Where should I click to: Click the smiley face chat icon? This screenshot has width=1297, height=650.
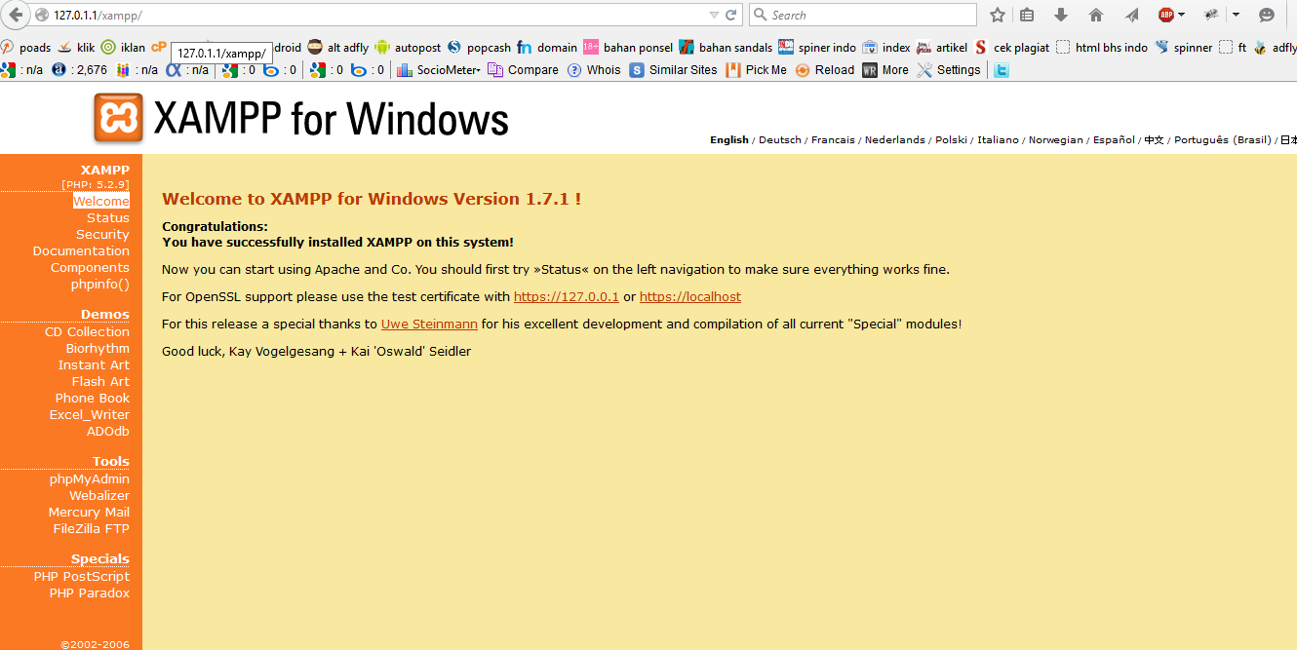click(1267, 15)
